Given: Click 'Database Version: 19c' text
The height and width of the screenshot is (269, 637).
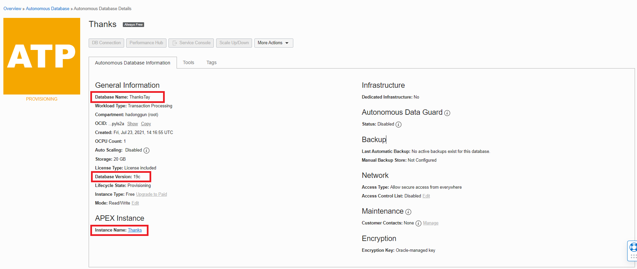Looking at the screenshot, I should point(117,177).
